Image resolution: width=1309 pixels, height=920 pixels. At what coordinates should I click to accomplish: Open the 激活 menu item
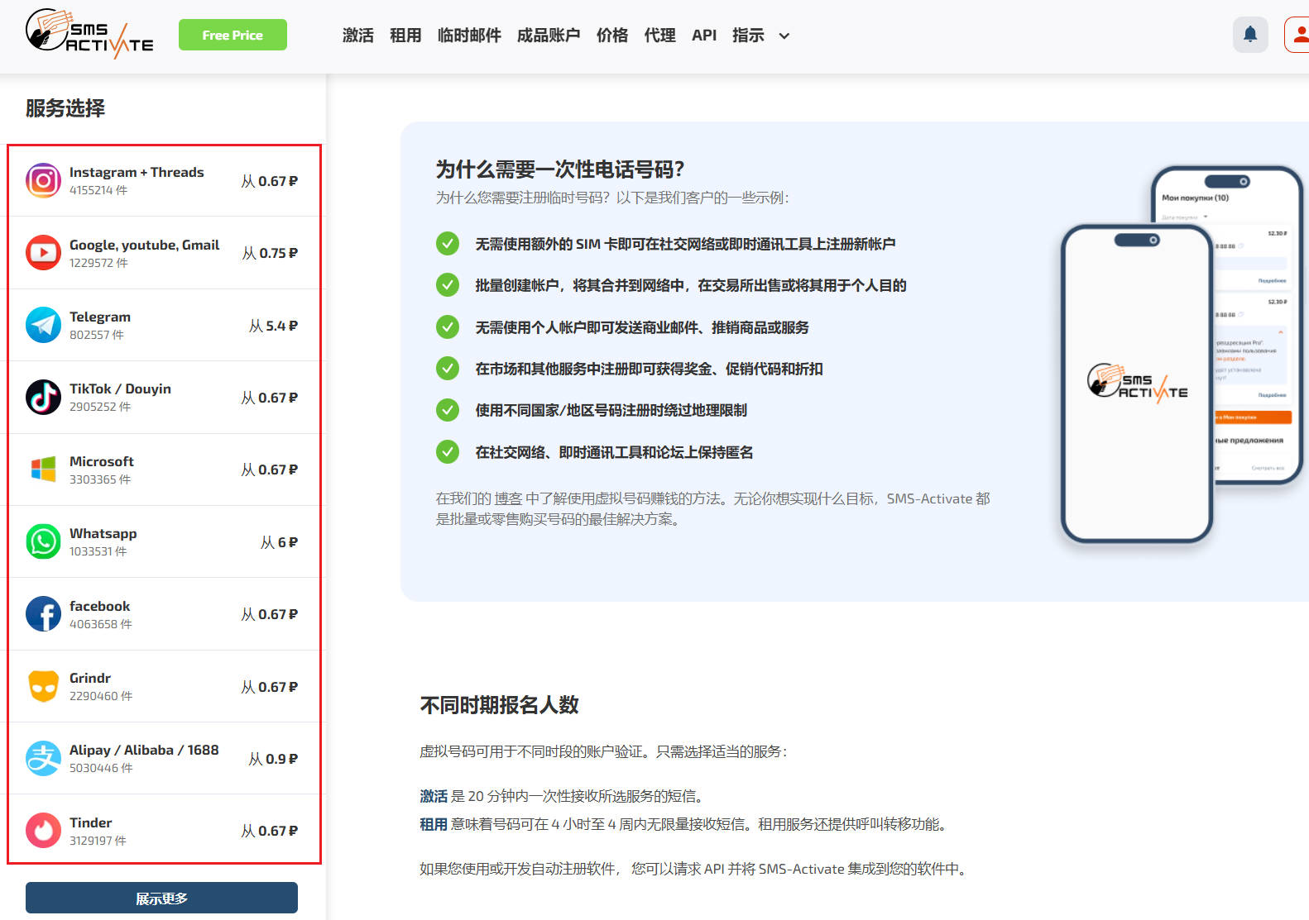358,36
